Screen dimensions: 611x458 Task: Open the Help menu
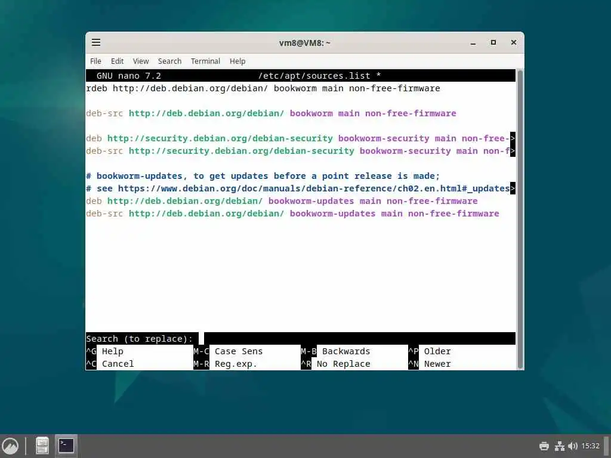(x=237, y=61)
